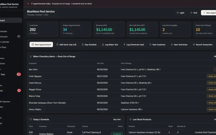
Task: Open the Find search button
Action: point(194,13)
